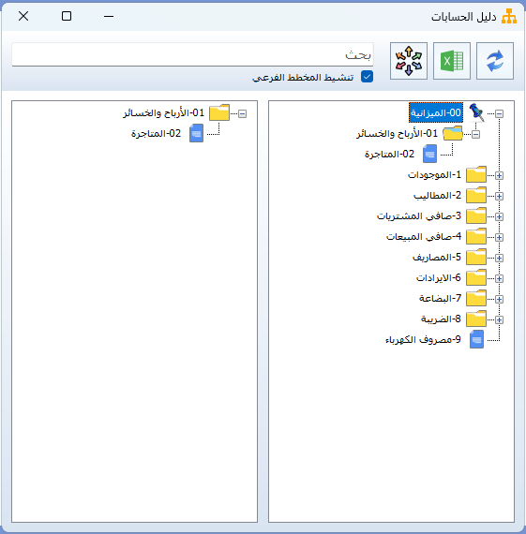
Task: Select the 4-صافي المبيعات account
Action: click(424, 236)
